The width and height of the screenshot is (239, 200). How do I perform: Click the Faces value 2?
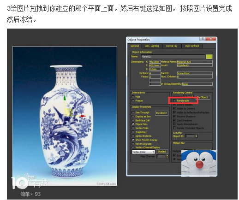point(155,76)
